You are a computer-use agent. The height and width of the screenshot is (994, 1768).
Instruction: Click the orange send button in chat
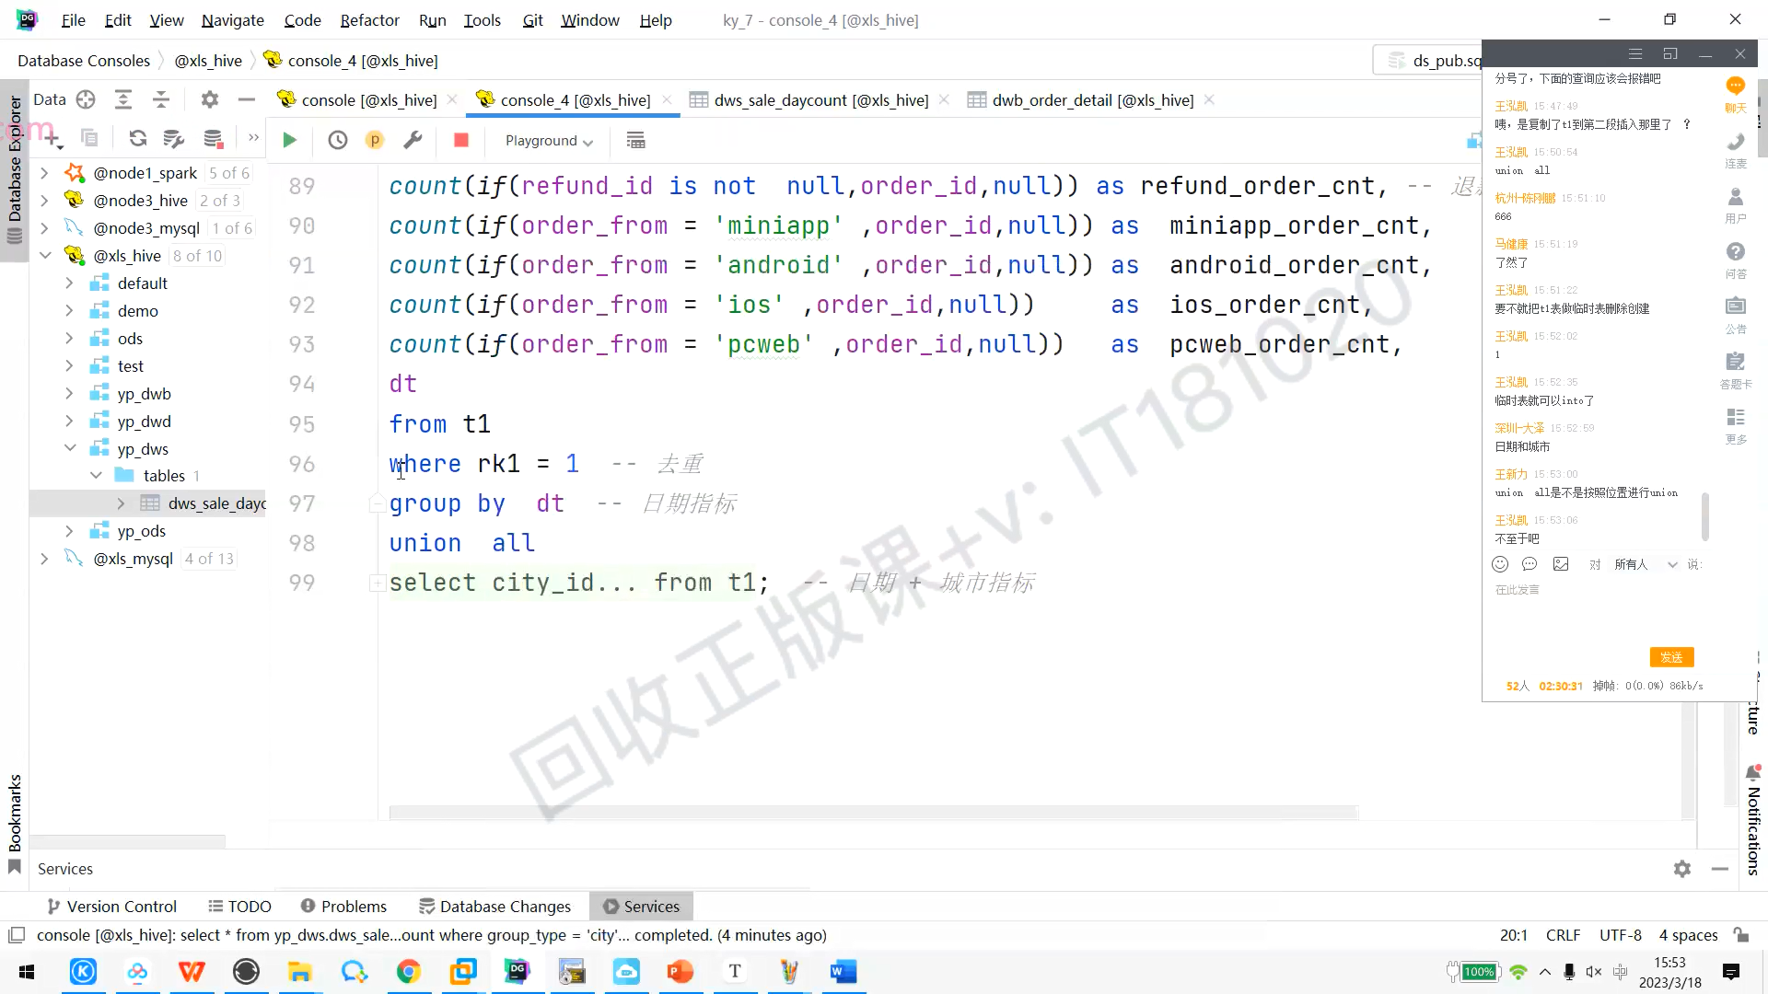coord(1671,657)
